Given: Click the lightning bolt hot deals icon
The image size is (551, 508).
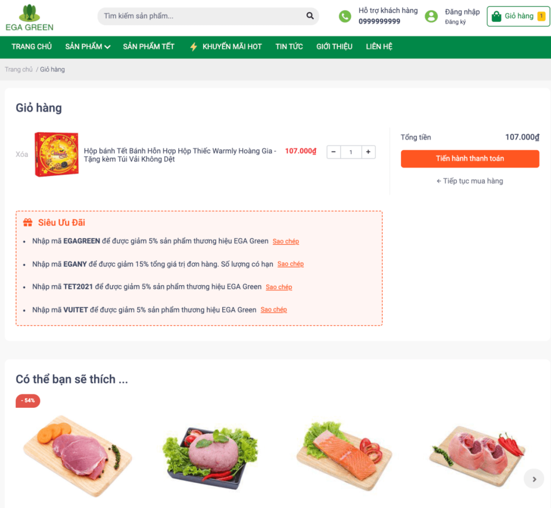Looking at the screenshot, I should point(193,47).
